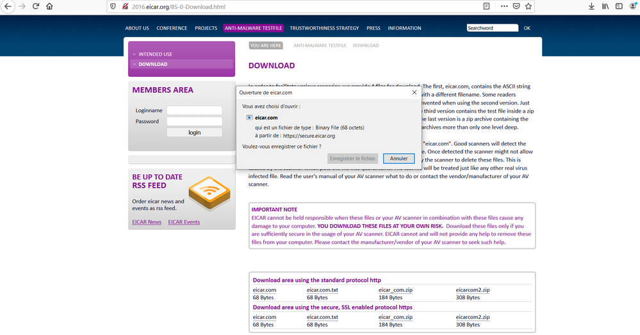
Task: Focus the Loginname field
Action: 195,111
